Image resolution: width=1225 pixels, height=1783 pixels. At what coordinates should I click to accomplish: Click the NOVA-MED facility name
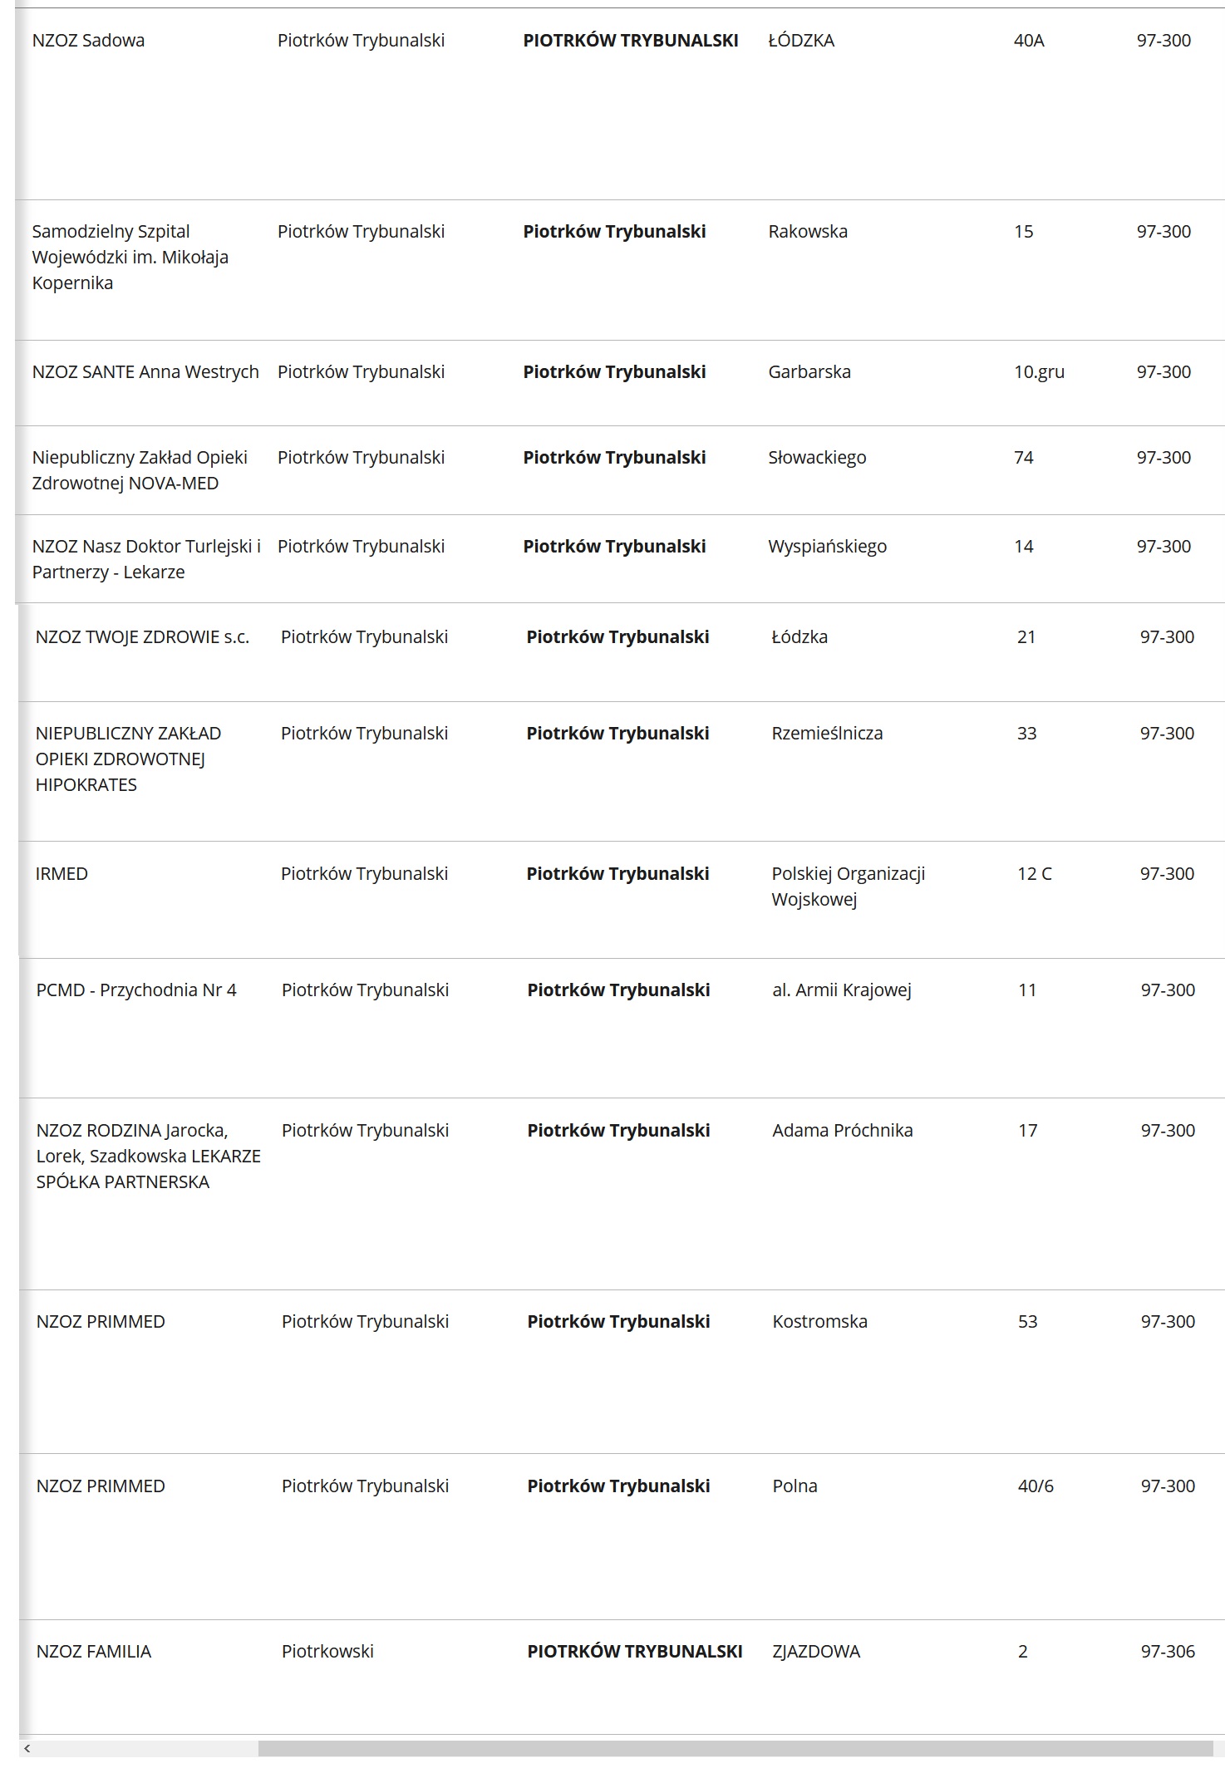click(140, 470)
